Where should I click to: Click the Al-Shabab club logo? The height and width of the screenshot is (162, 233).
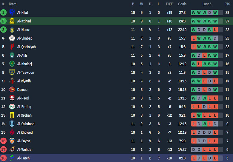(x=12, y=38)
